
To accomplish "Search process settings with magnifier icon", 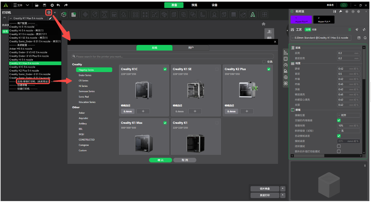I will (365, 38).
